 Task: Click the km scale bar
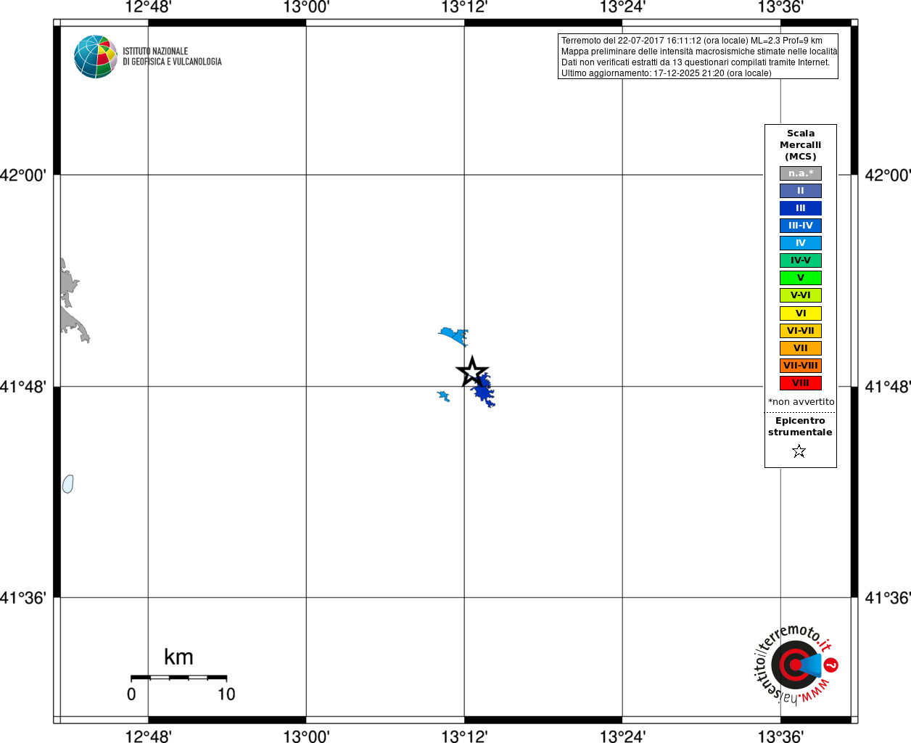coord(178,678)
